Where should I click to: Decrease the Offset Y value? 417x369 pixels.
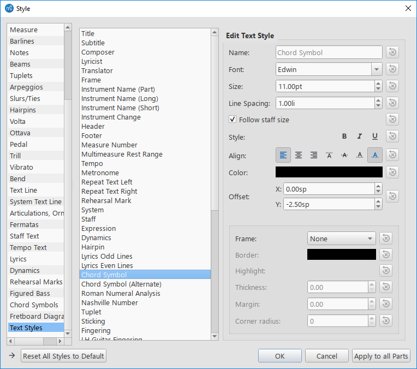pyautogui.click(x=378, y=207)
